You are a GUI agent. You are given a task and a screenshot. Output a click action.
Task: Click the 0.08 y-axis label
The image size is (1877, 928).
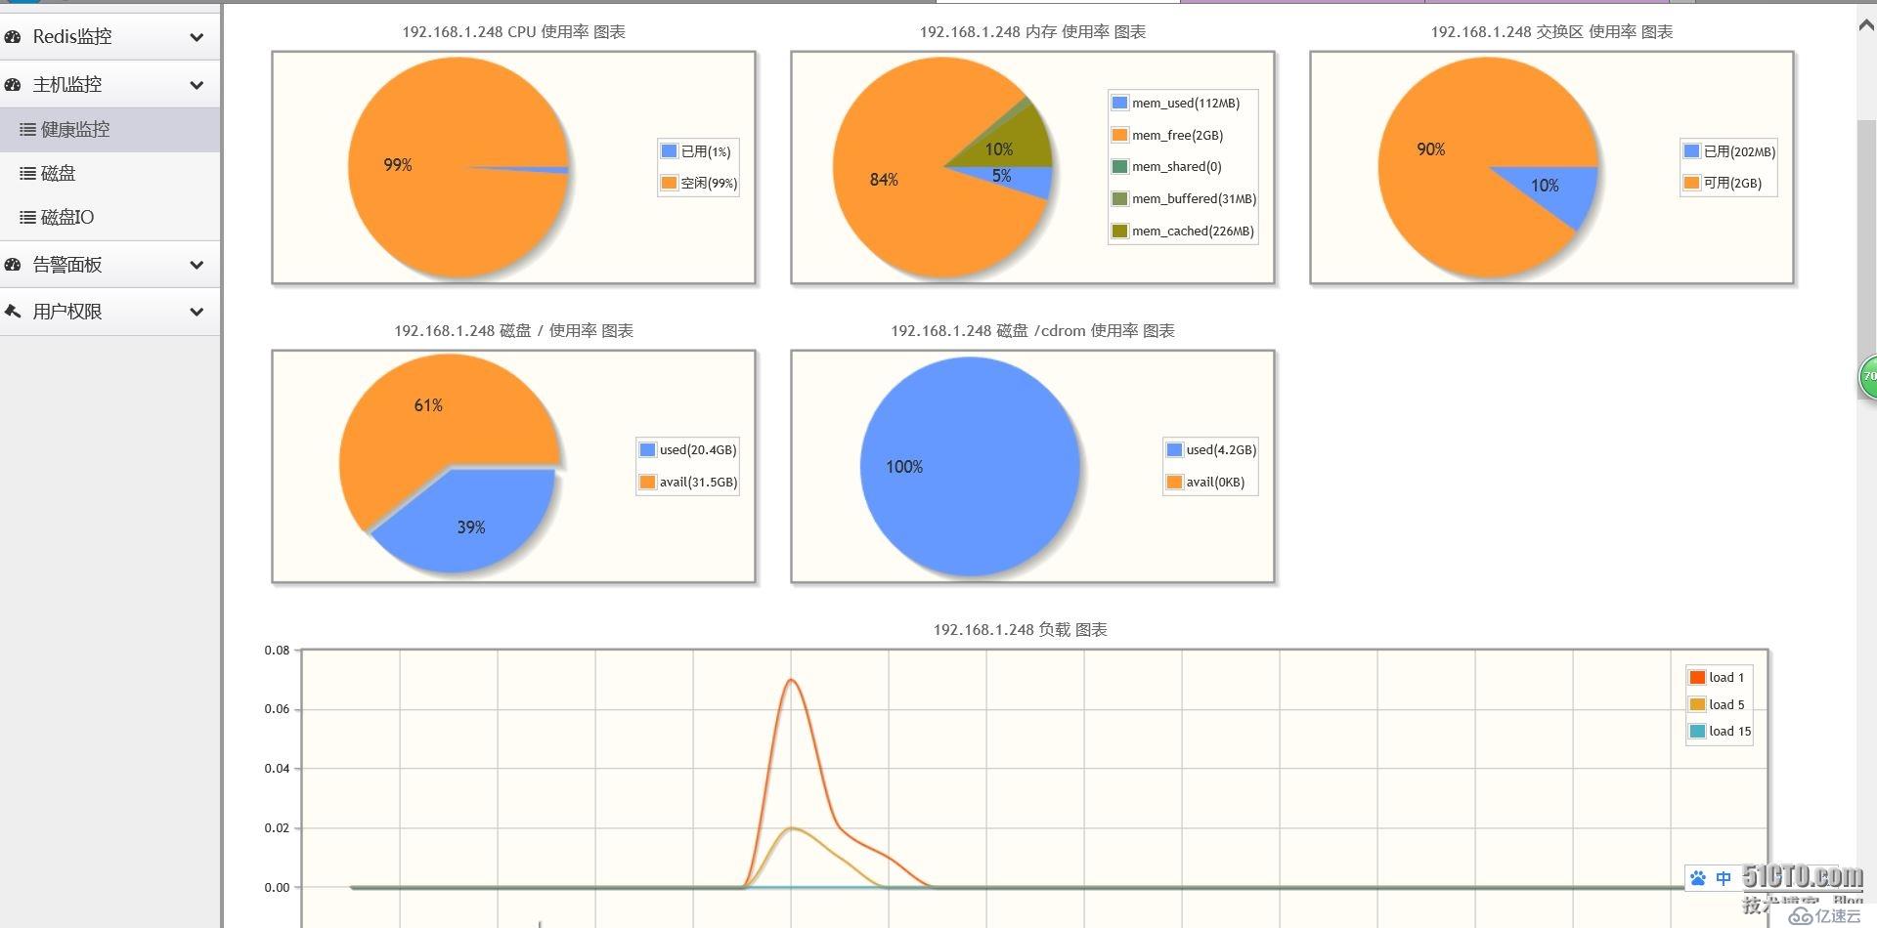coord(277,651)
